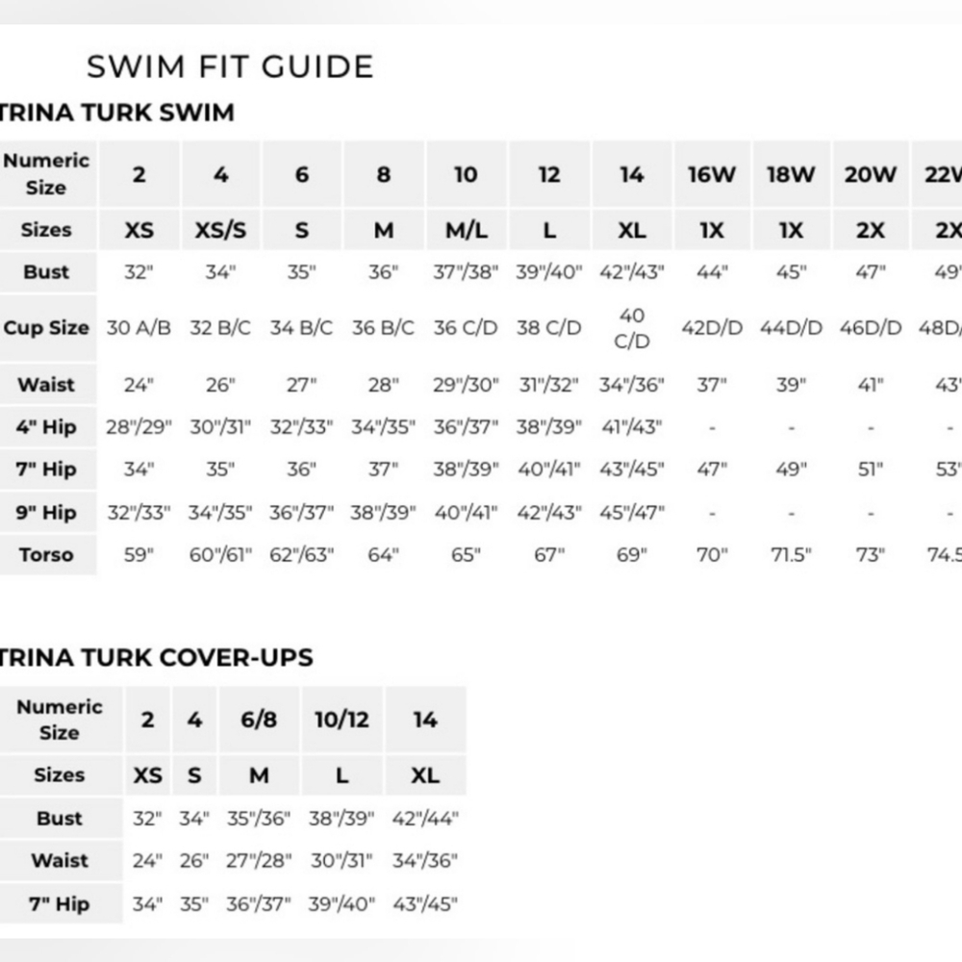Select the TRINA TURK SWIM heading
962x962 pixels.
click(116, 113)
